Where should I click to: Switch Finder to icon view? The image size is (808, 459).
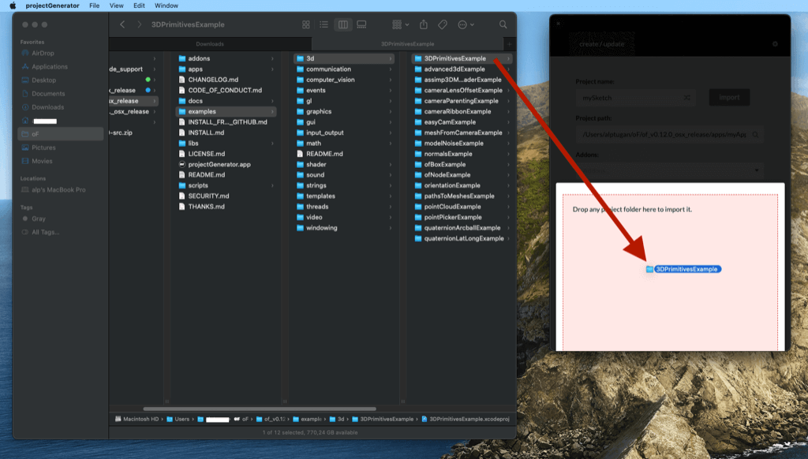[305, 24]
